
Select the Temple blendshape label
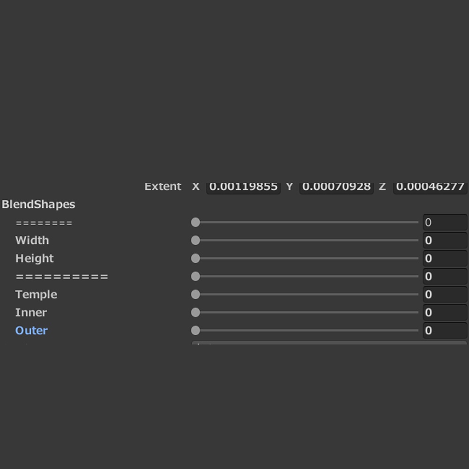pos(36,295)
